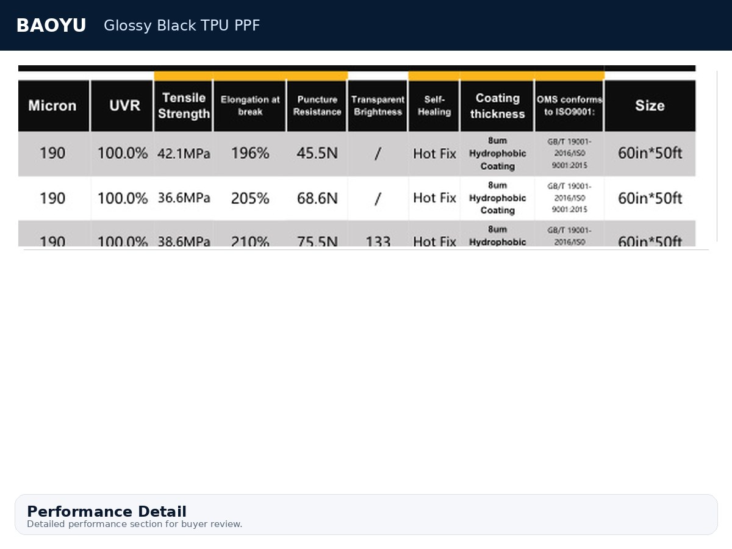Click 60in*50ft size in the 205% row

[x=650, y=198]
